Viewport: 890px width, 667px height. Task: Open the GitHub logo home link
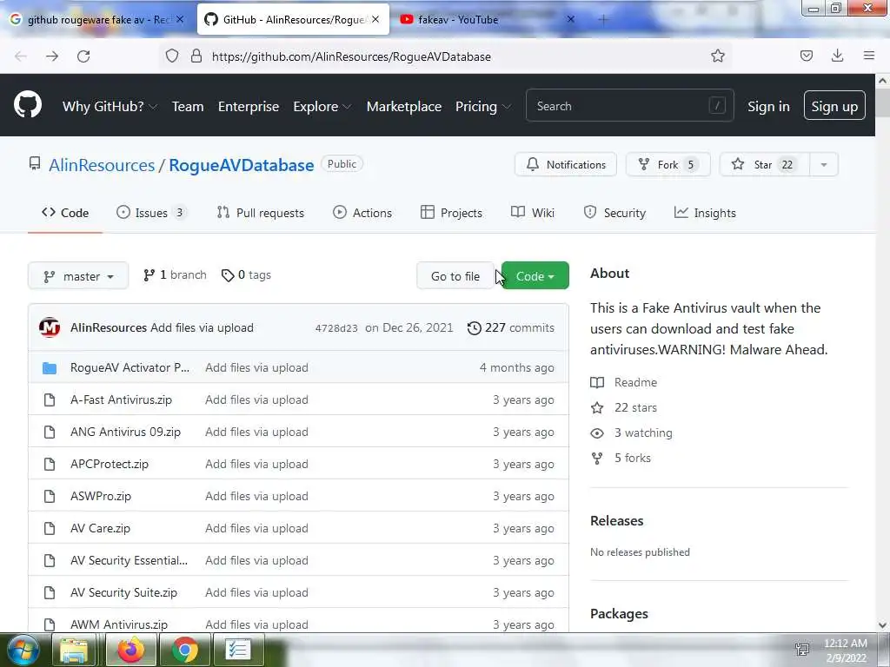click(27, 105)
